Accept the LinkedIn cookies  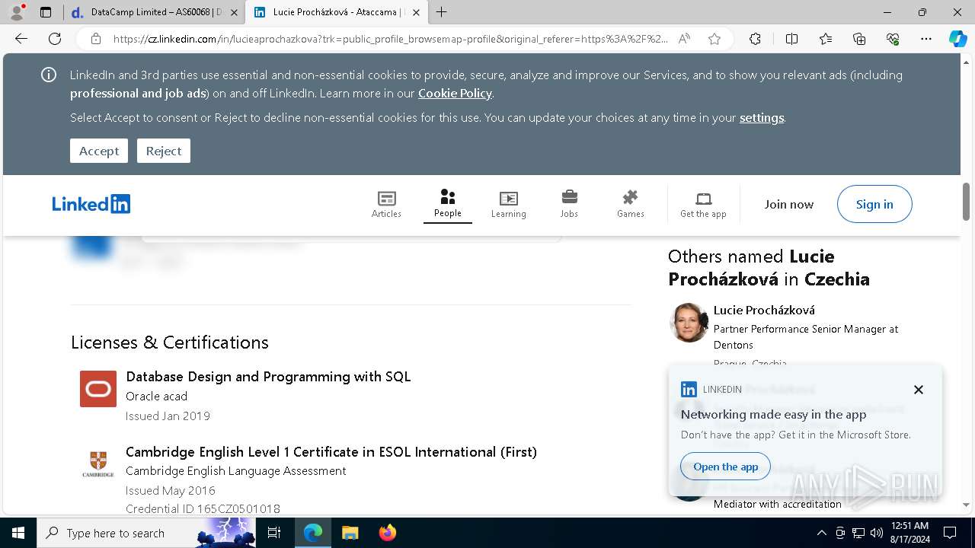click(x=99, y=151)
